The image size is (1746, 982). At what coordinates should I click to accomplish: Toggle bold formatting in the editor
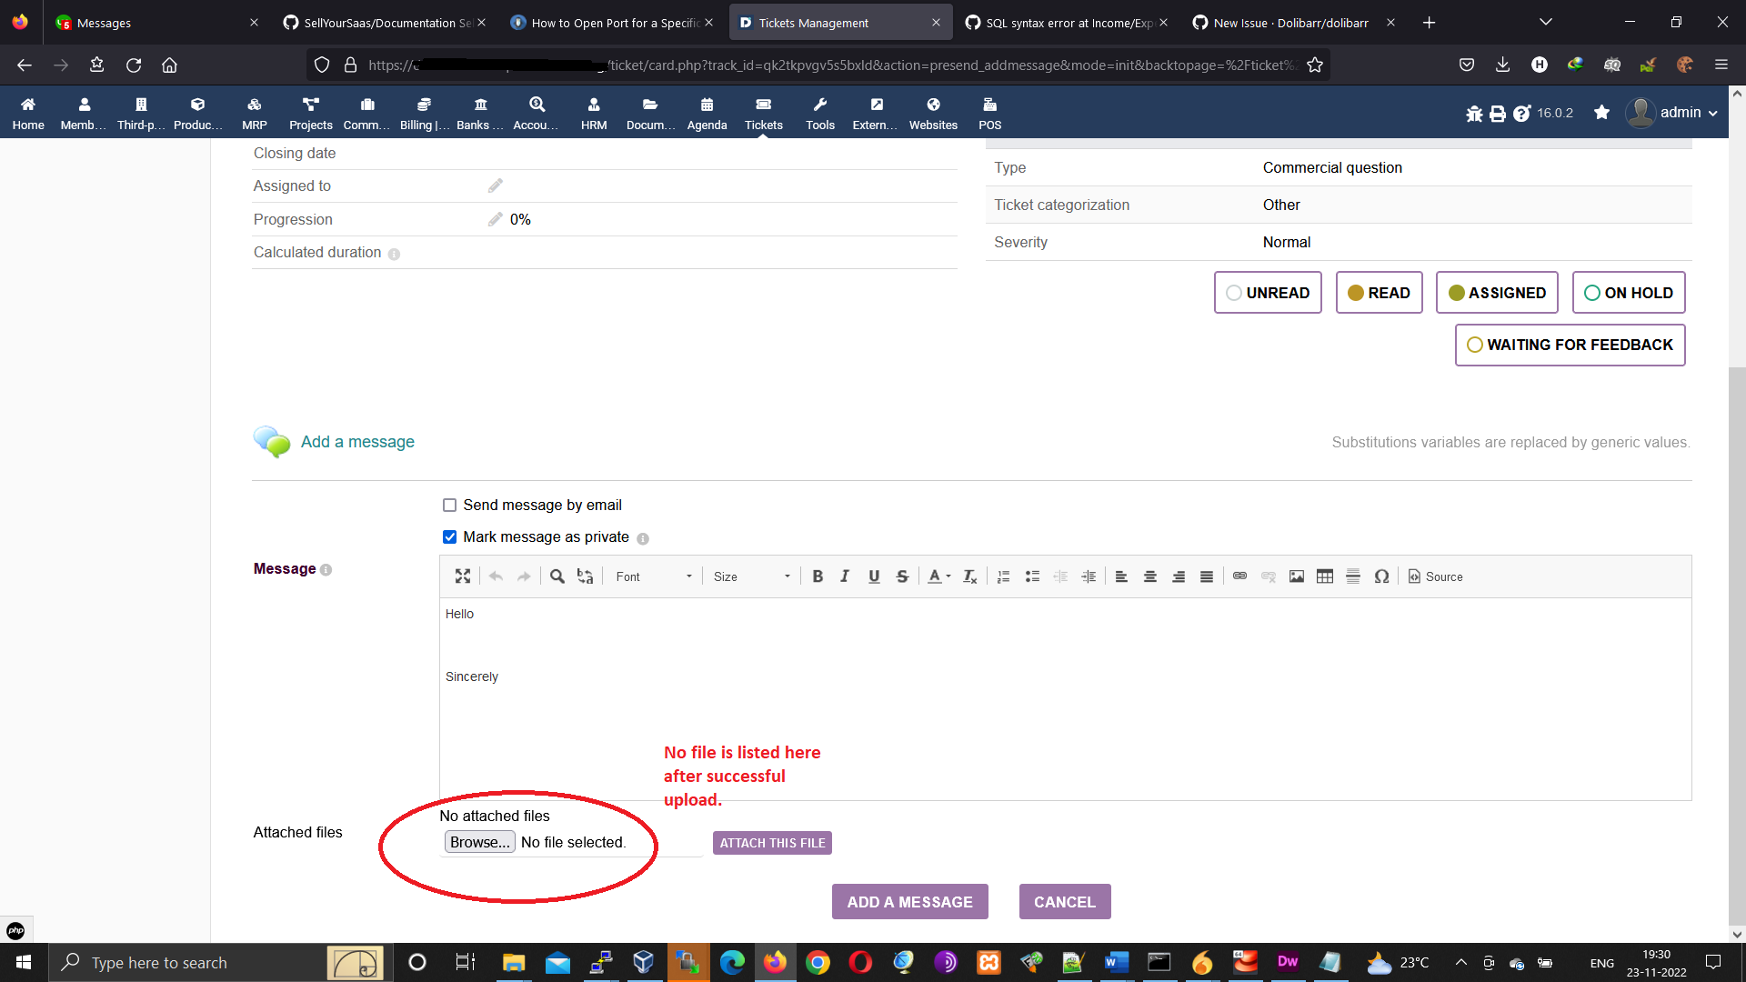[x=817, y=576]
